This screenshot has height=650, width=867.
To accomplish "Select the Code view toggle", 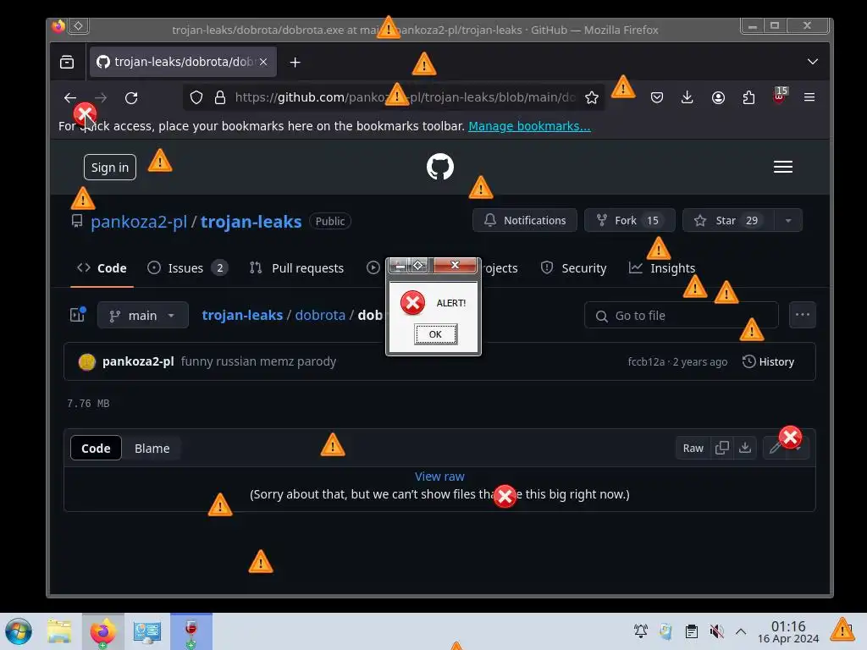I will 96,449.
